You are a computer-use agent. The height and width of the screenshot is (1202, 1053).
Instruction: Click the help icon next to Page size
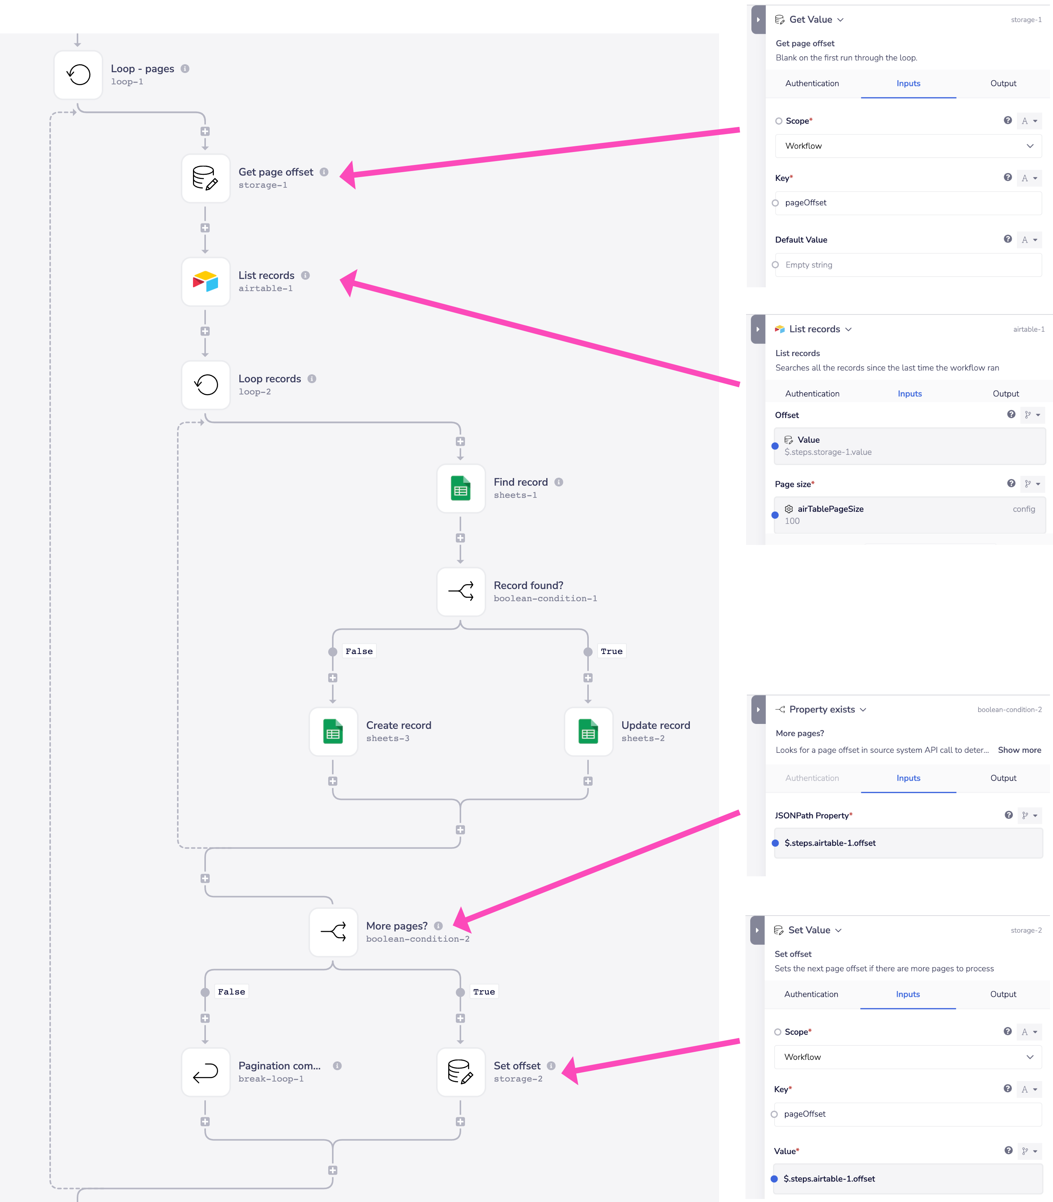click(x=1011, y=484)
